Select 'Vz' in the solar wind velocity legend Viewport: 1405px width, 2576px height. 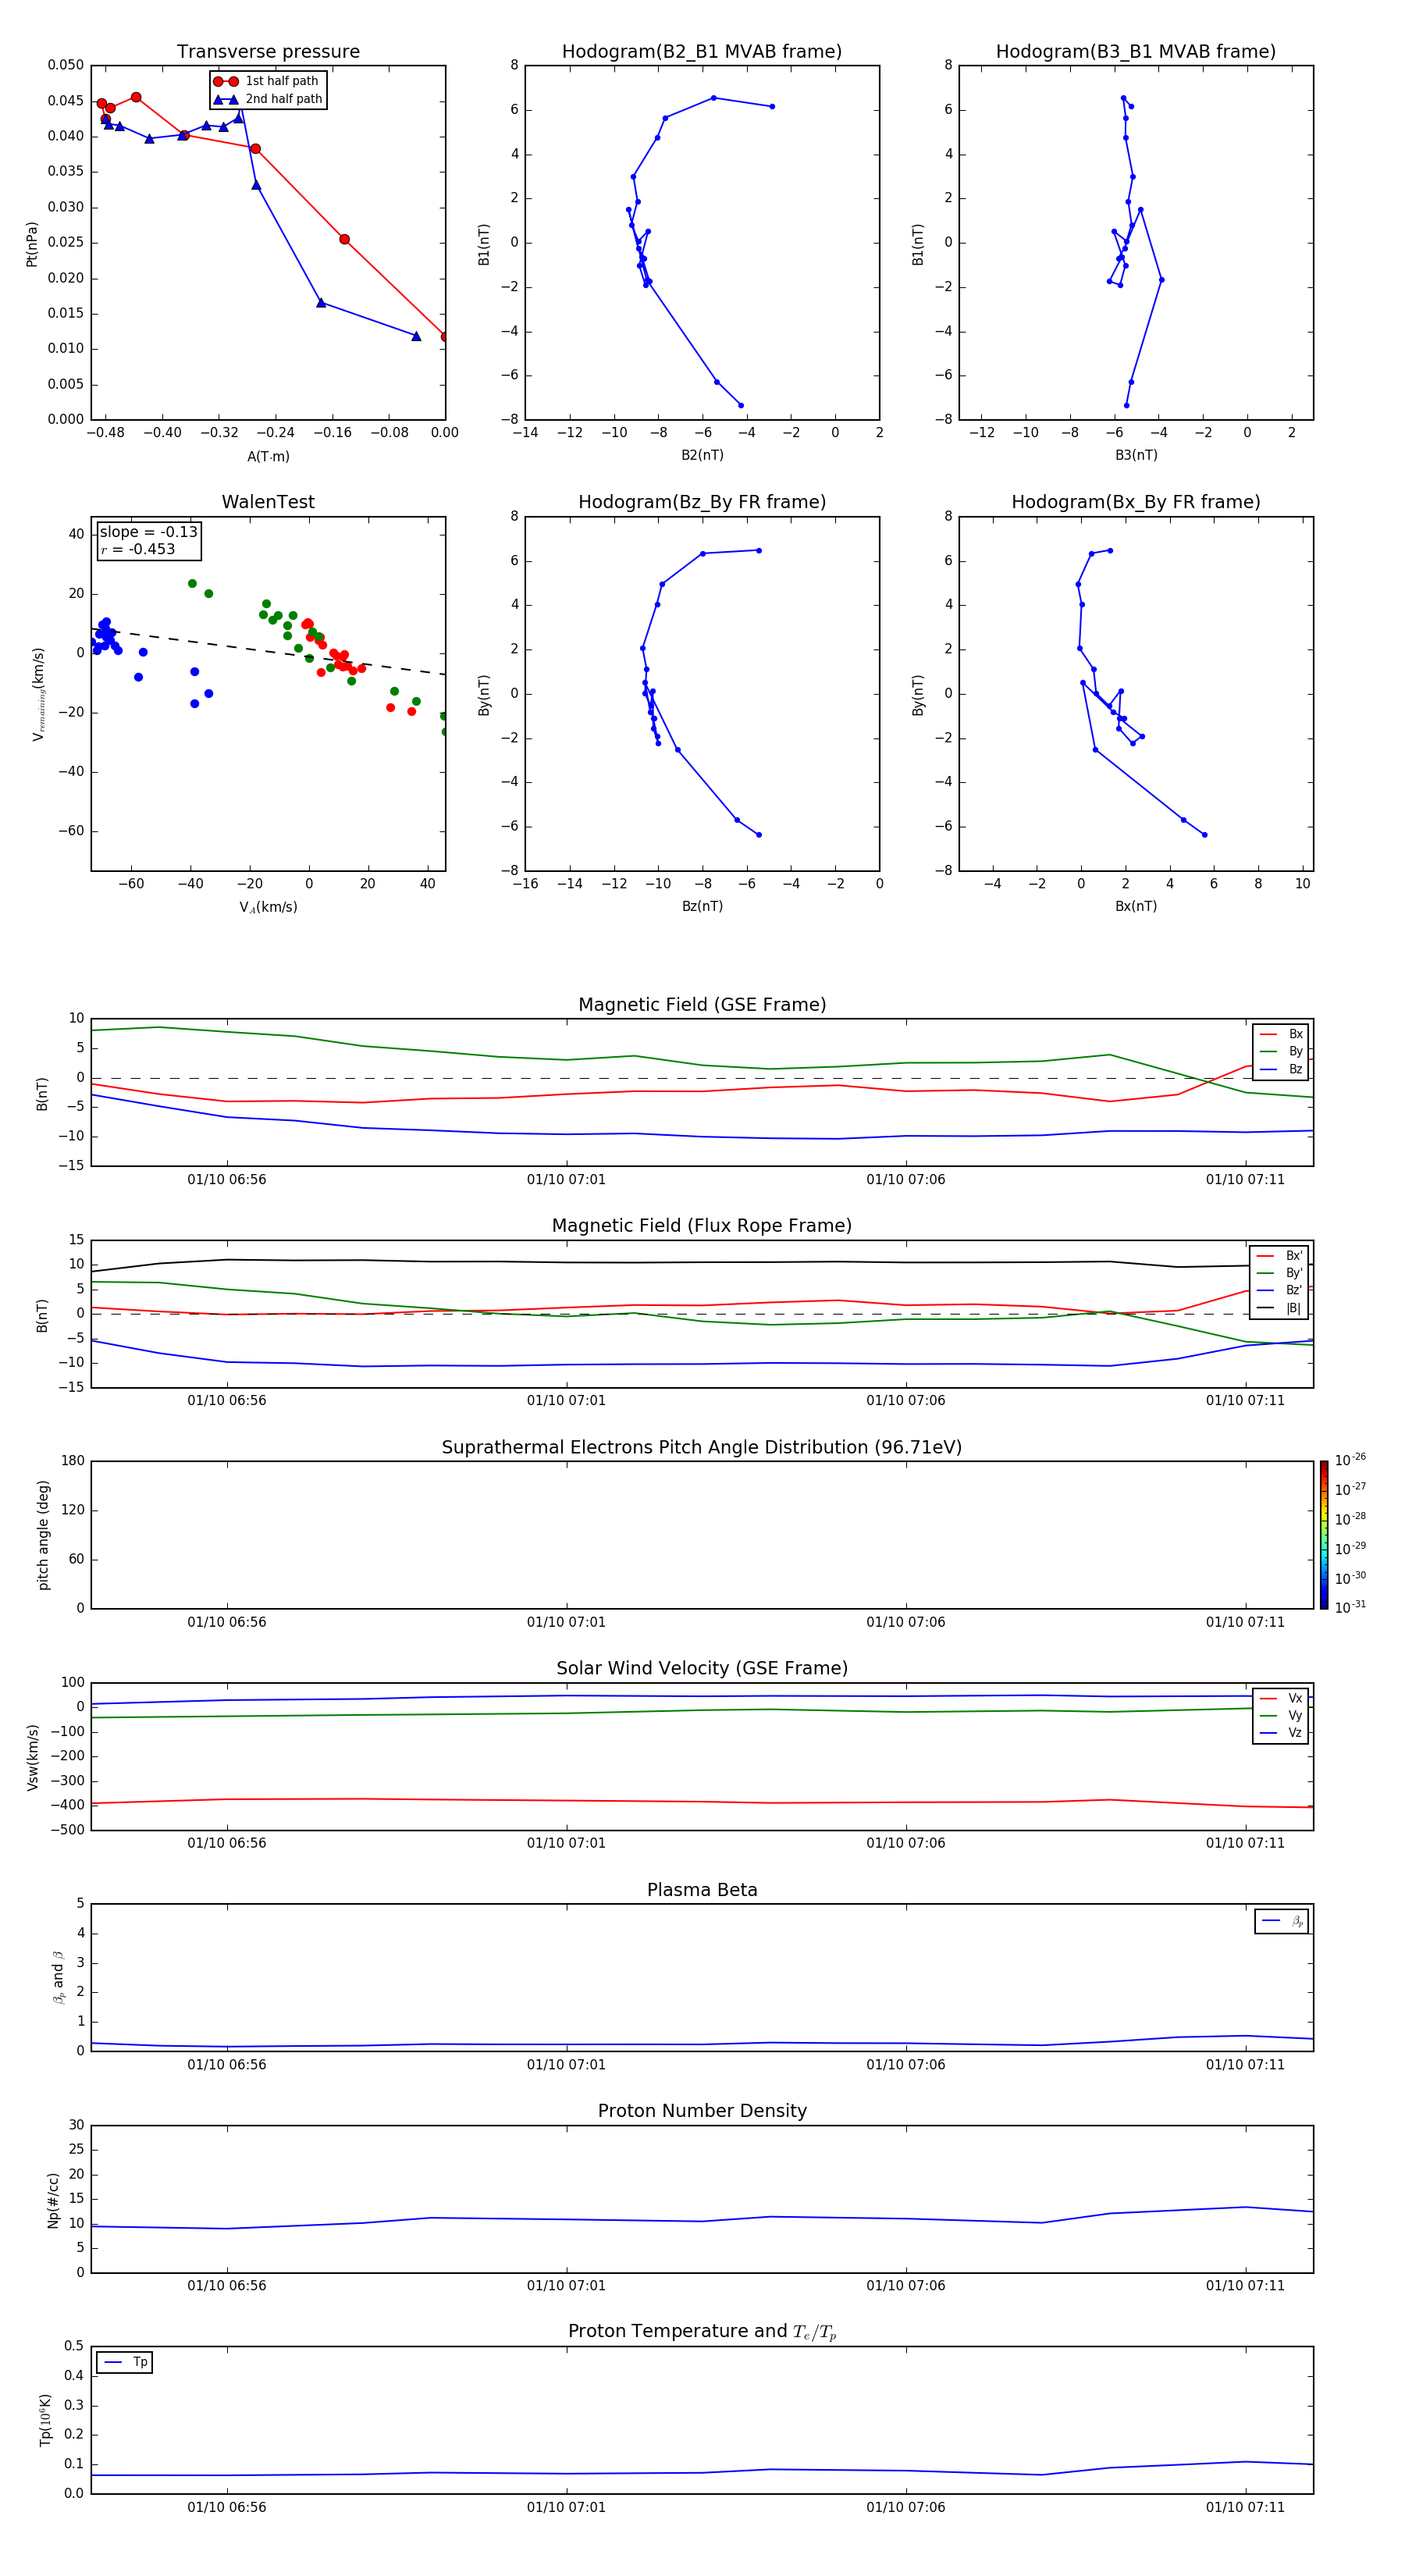[1281, 1732]
